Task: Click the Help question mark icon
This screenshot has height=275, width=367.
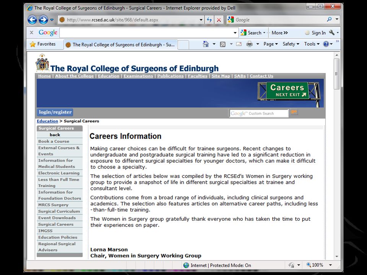Action: point(326,44)
